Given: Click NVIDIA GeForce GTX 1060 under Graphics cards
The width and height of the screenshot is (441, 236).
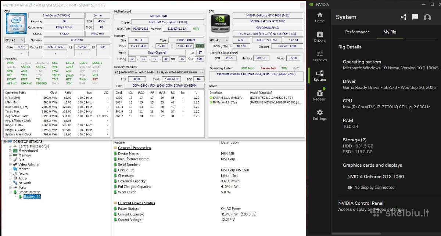Looking at the screenshot, I should point(376,177).
